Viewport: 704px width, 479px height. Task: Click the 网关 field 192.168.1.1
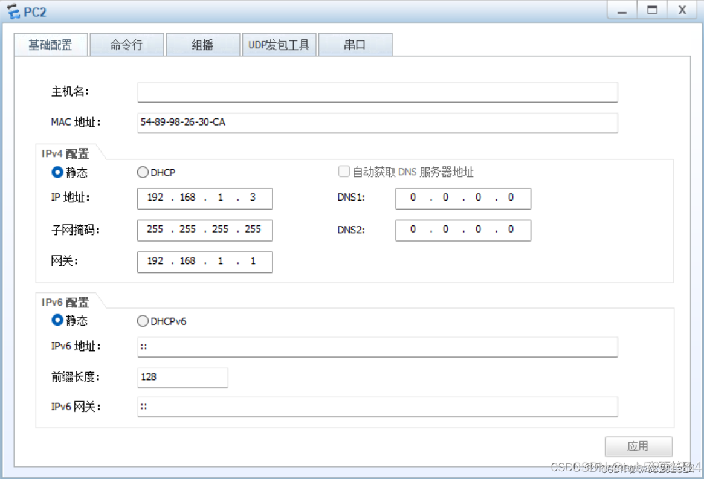pyautogui.click(x=205, y=262)
